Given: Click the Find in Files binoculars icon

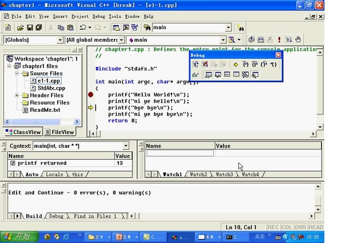Looking at the screenshot, I should [x=147, y=27].
